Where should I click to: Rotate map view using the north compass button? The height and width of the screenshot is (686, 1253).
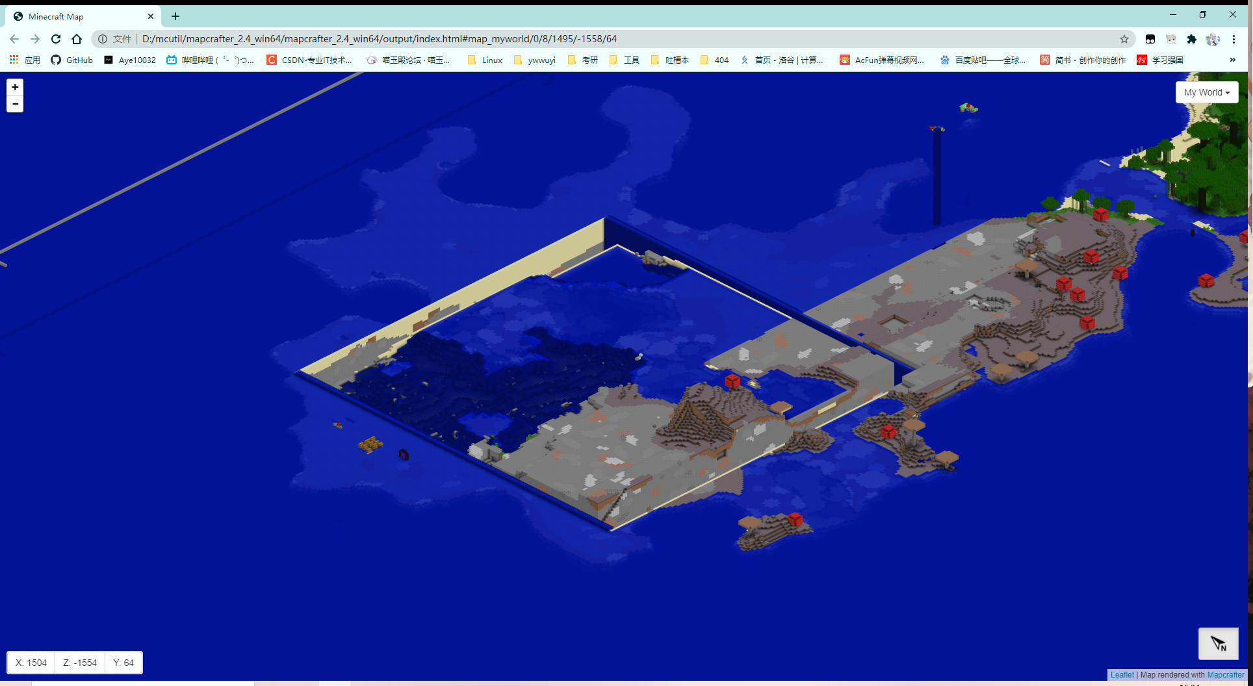point(1218,644)
